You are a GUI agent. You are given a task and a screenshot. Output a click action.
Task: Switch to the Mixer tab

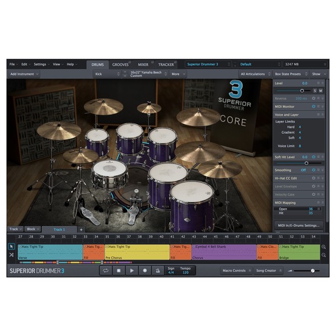click(x=143, y=64)
